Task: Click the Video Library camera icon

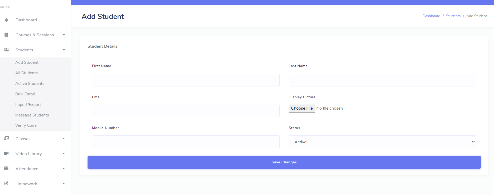Action: (6, 153)
